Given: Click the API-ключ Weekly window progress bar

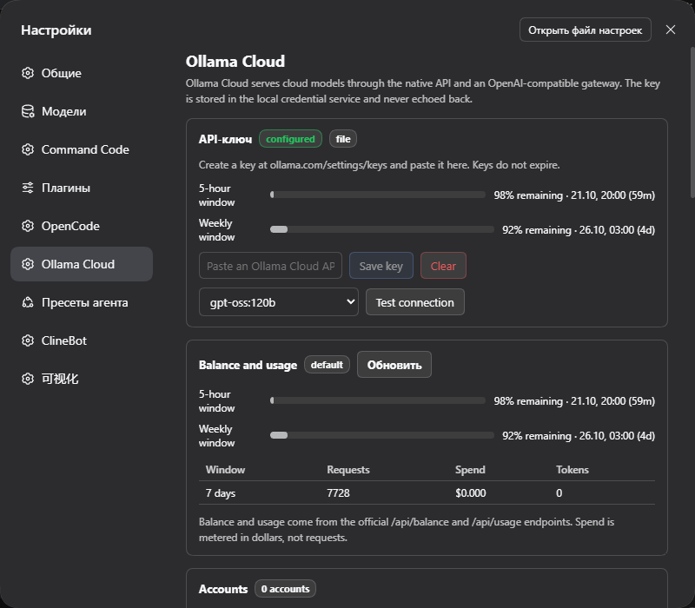Looking at the screenshot, I should pyautogui.click(x=381, y=229).
